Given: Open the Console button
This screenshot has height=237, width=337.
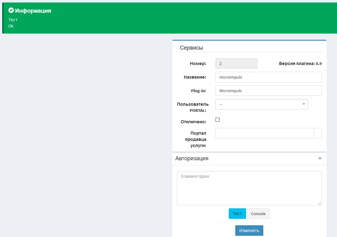Looking at the screenshot, I should [x=258, y=214].
